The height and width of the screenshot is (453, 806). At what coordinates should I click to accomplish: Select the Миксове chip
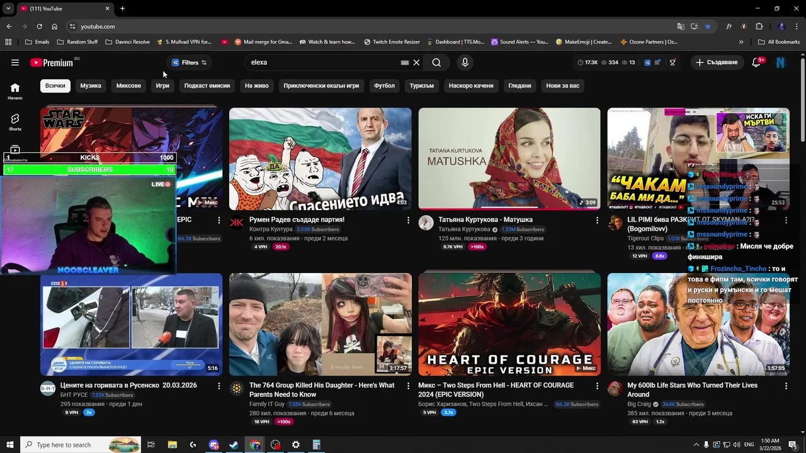pos(128,86)
